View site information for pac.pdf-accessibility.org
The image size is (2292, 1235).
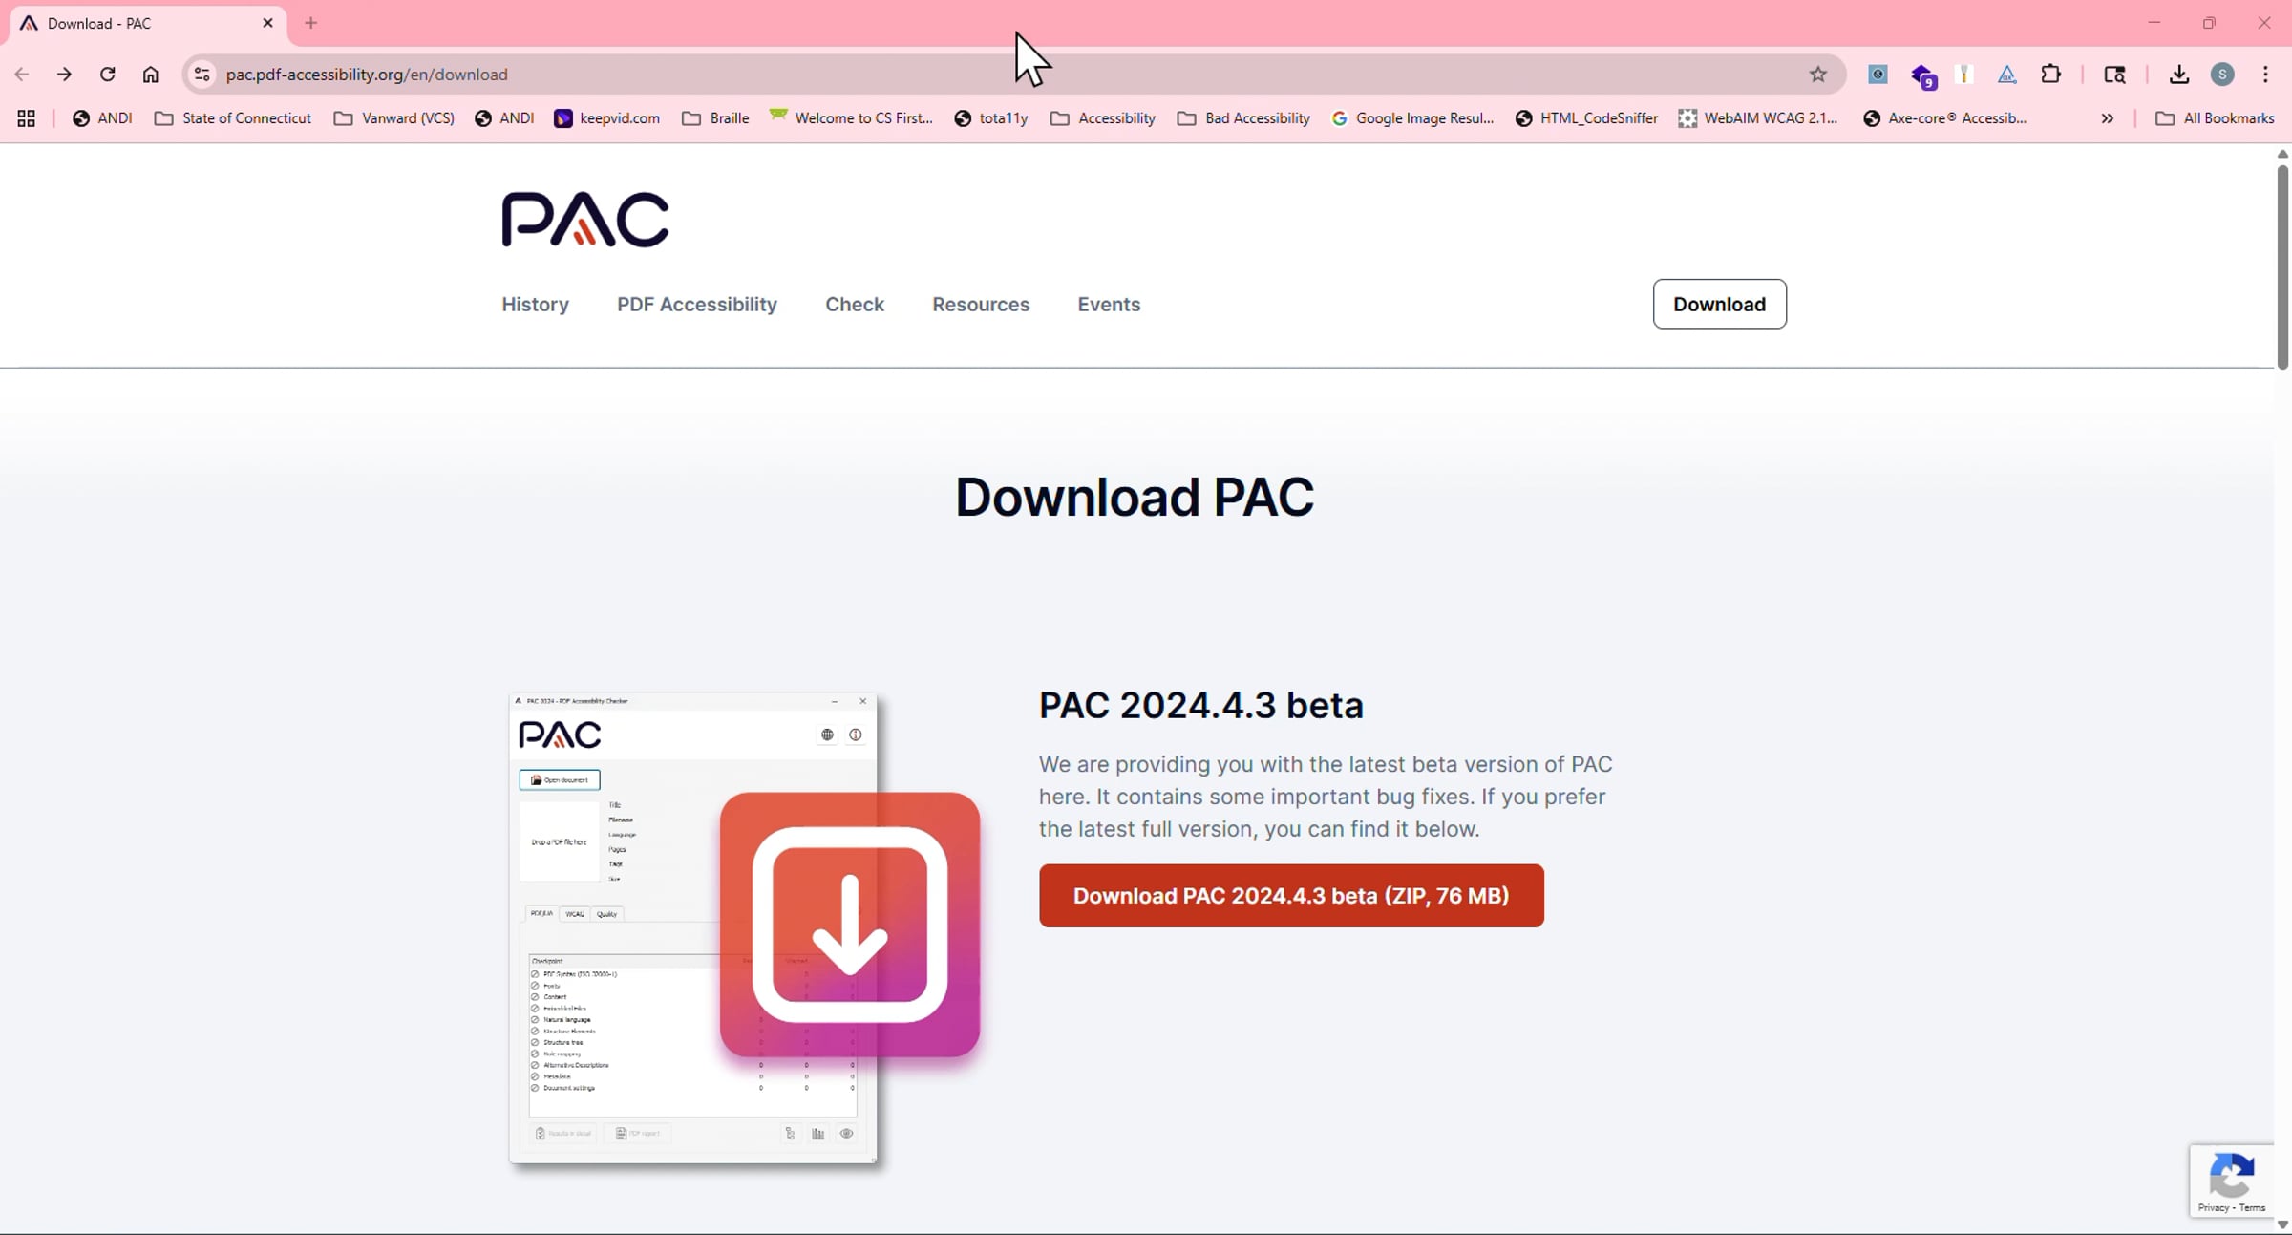click(x=202, y=75)
